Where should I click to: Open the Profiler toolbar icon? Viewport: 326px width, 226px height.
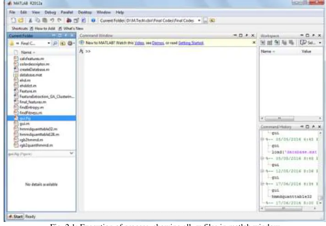(x=83, y=20)
